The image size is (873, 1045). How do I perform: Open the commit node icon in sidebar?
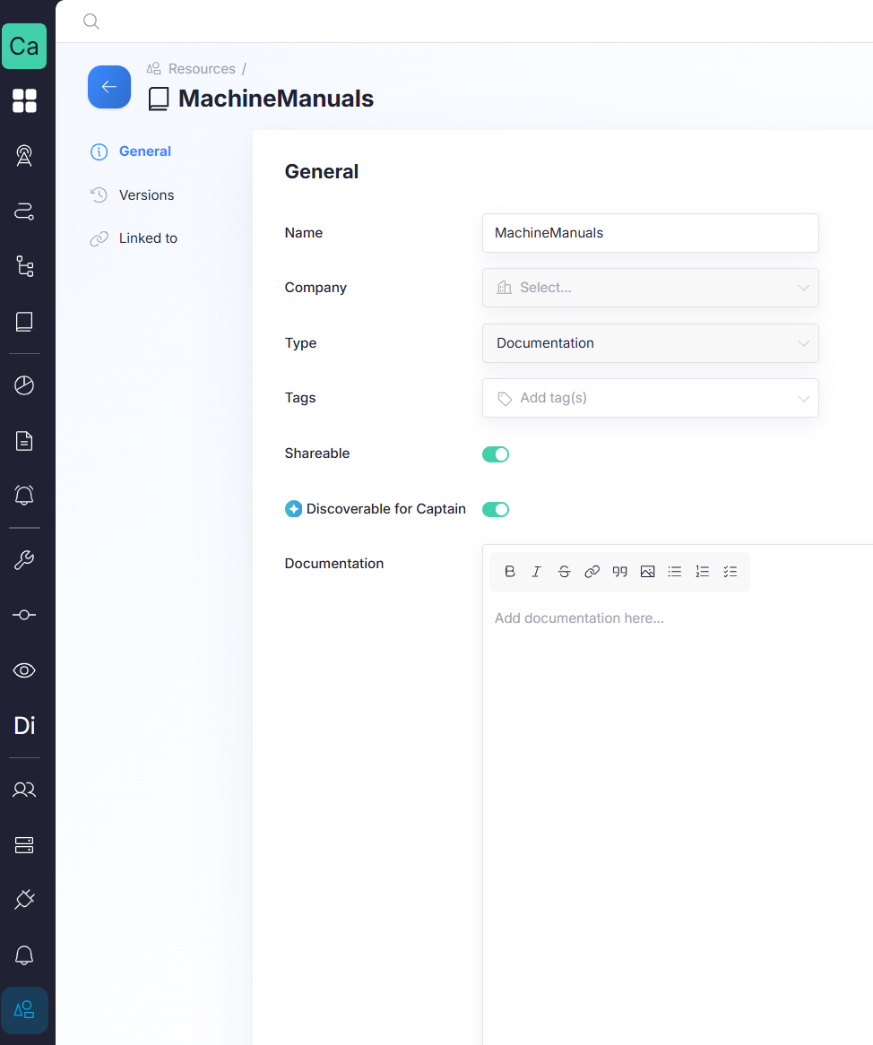(x=24, y=615)
